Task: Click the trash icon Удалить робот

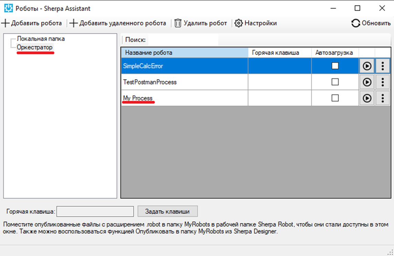Action: point(178,23)
